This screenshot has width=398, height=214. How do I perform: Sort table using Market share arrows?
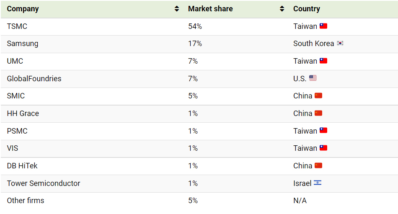click(282, 9)
